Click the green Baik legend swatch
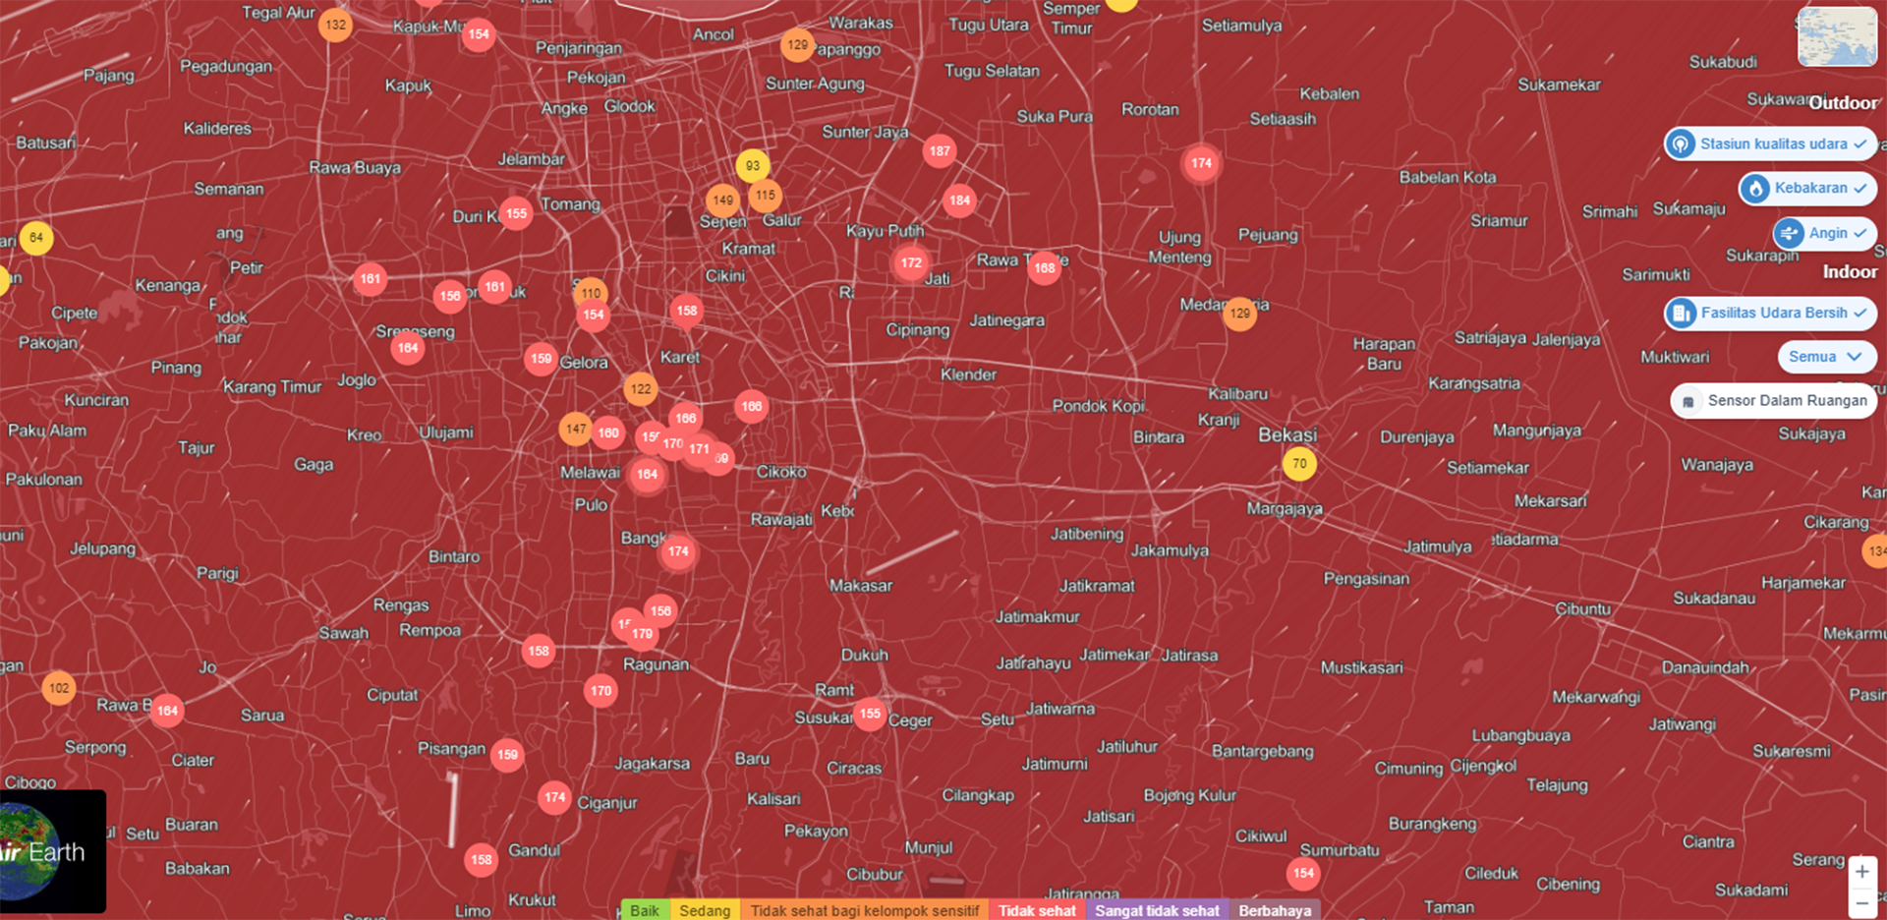This screenshot has width=1887, height=920. coord(645,910)
